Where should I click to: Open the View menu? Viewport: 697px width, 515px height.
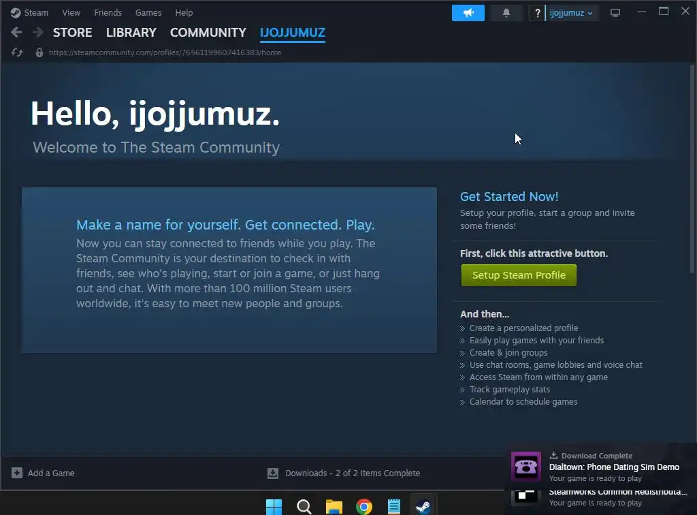(x=71, y=12)
